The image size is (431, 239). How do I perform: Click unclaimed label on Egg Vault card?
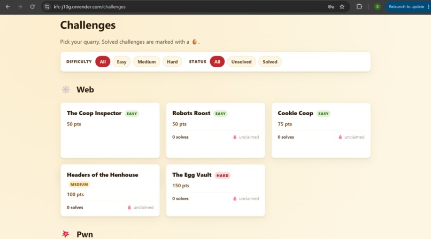(x=249, y=198)
